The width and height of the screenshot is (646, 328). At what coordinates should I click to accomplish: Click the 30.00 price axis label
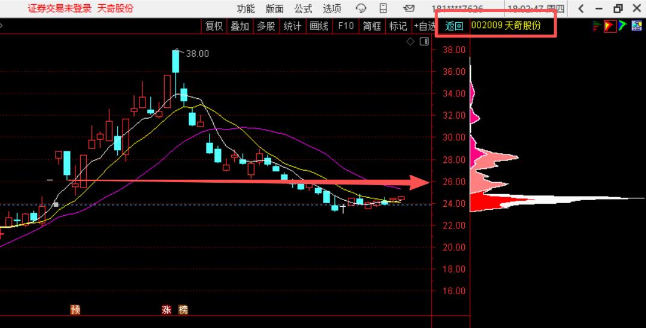click(454, 137)
